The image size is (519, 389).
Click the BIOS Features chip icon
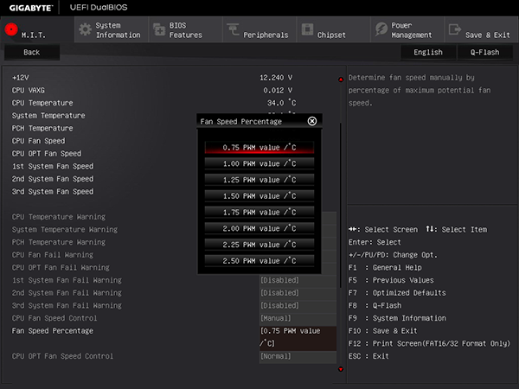pyautogui.click(x=159, y=29)
